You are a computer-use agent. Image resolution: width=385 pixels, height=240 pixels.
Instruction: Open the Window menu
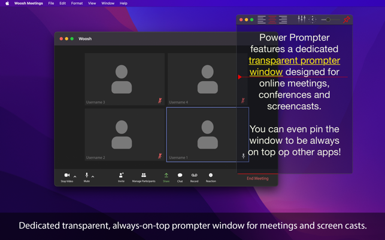tap(108, 3)
